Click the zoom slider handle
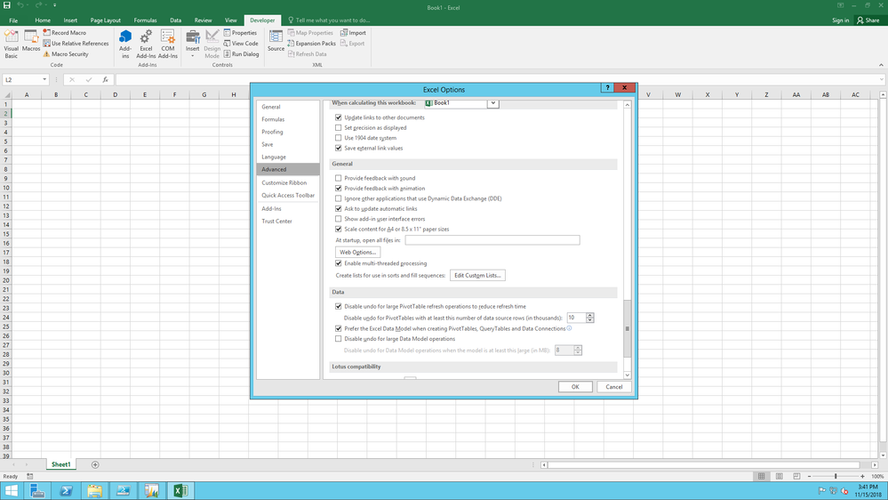The height and width of the screenshot is (500, 888). (x=836, y=477)
